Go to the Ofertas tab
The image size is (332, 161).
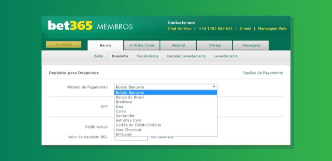coord(214,45)
